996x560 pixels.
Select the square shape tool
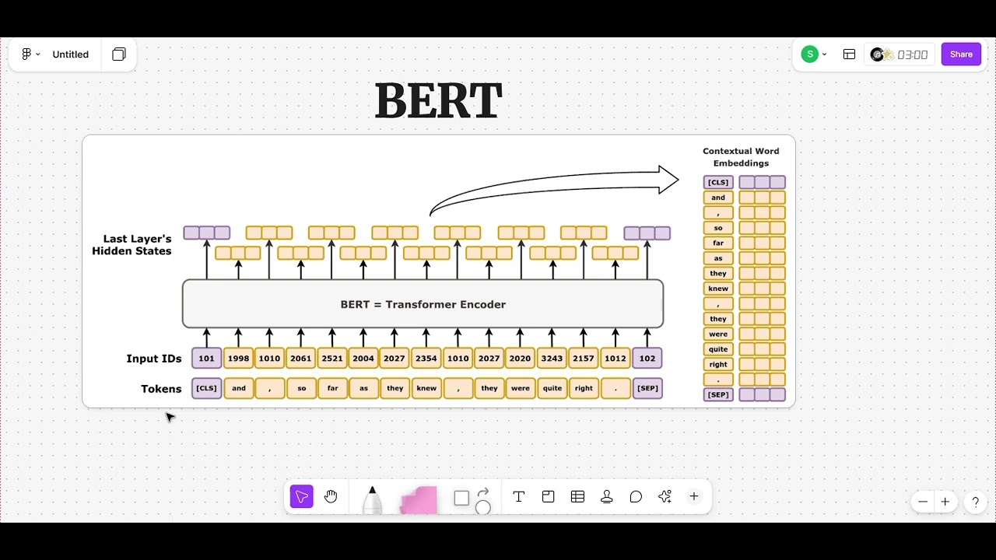pos(461,498)
